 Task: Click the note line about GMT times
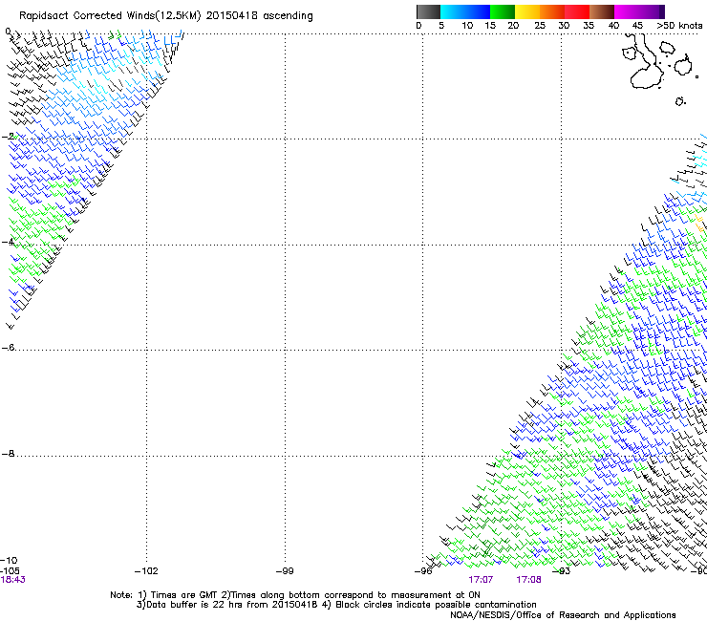coord(295,595)
